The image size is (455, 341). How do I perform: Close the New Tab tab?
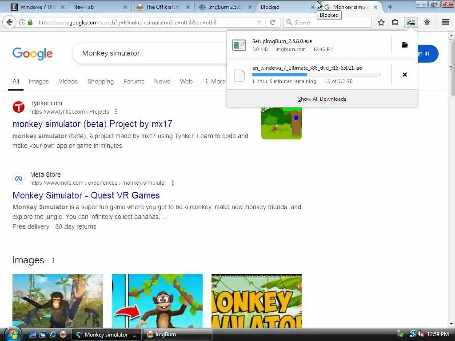125,7
